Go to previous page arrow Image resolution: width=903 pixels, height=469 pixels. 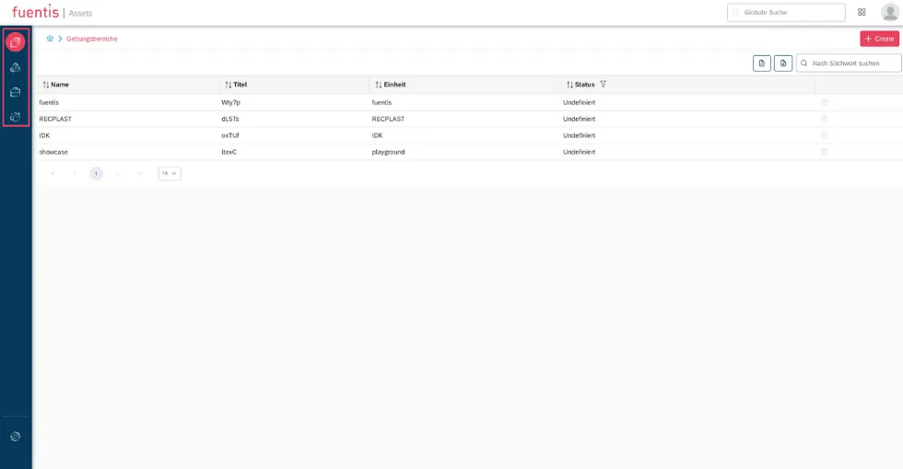coord(75,173)
